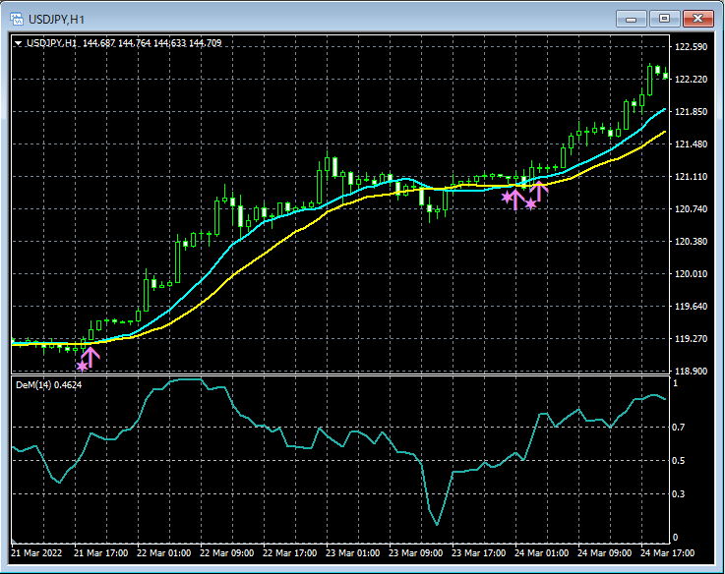Screen dimensions: 725x574
Task: Click the 122.590 price scale label
Action: 692,46
